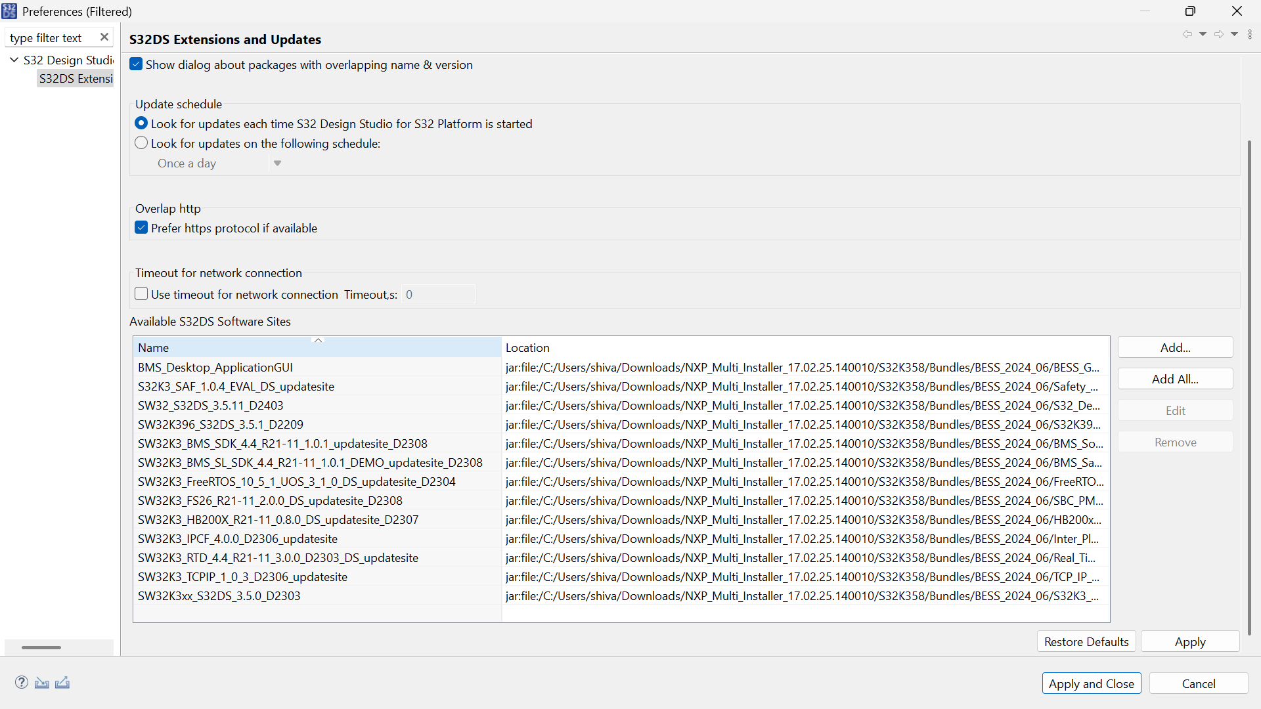Clear filter text with the X icon
This screenshot has width=1261, height=709.
pos(104,37)
